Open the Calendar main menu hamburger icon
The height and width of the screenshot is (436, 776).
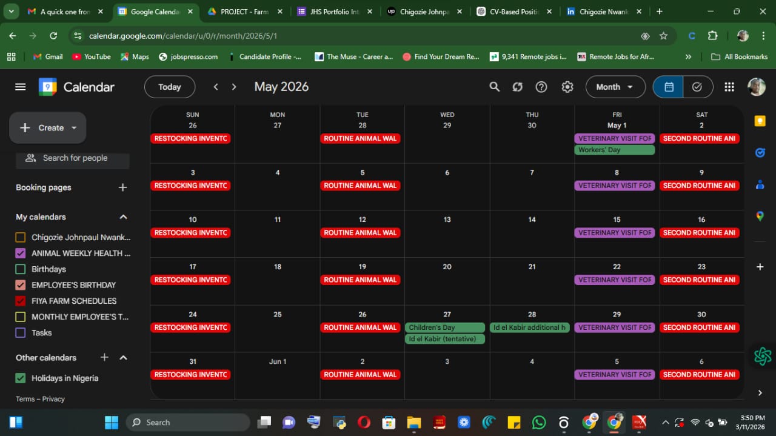[x=21, y=87]
